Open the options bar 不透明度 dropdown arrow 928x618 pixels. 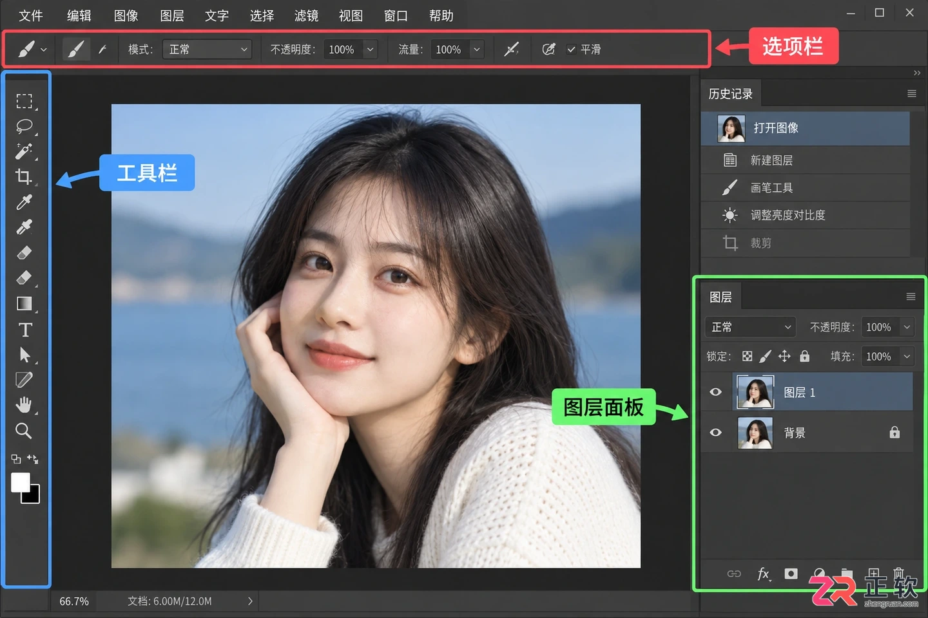tap(371, 50)
